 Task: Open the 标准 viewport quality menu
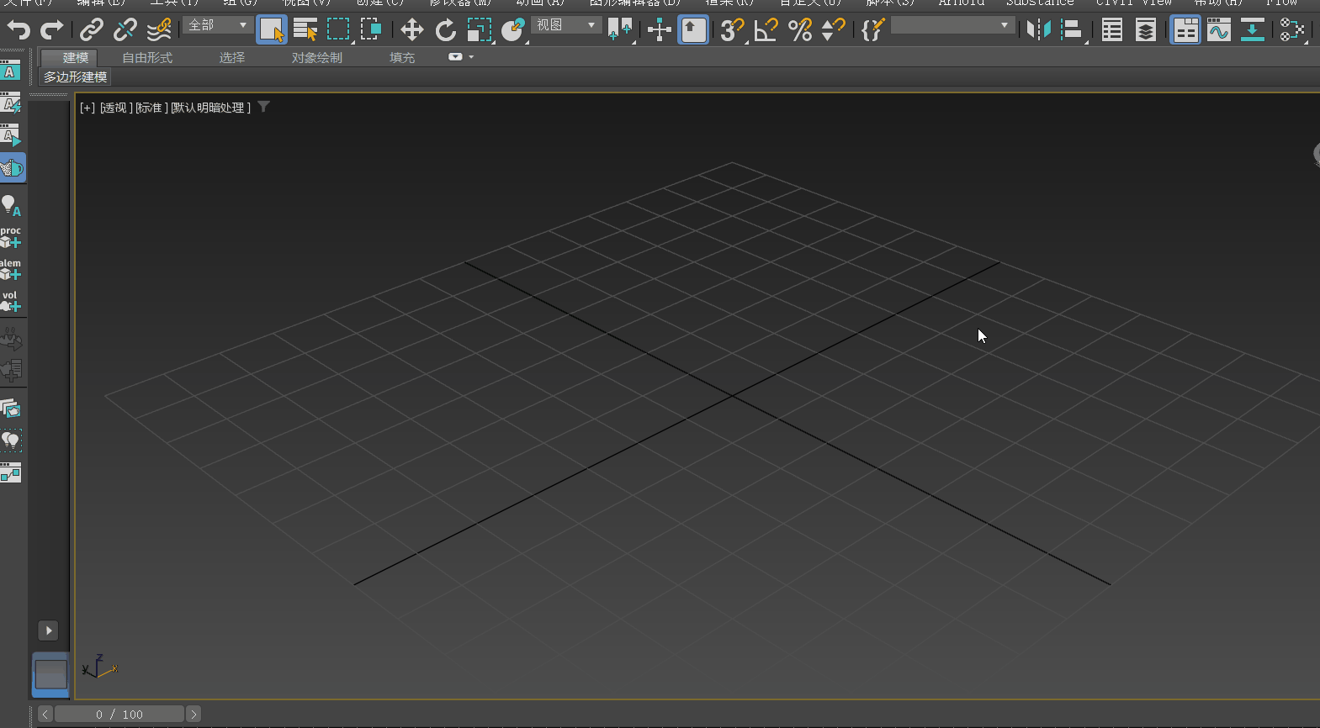pos(151,108)
